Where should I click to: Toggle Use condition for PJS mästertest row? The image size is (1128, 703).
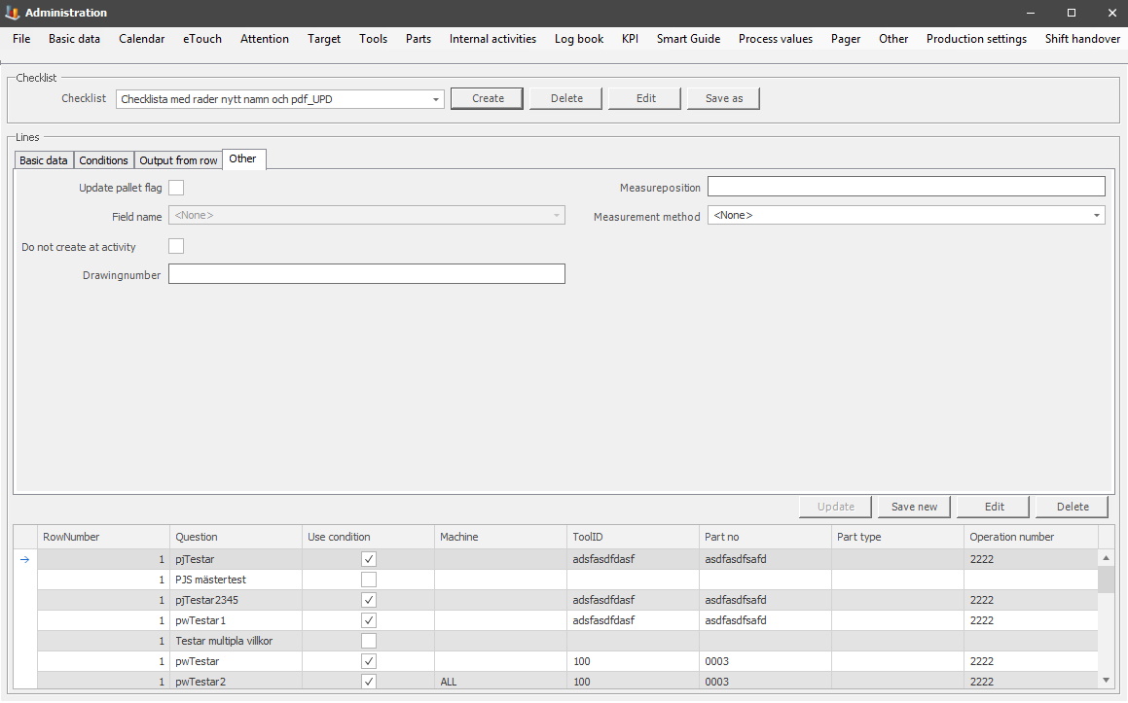point(369,580)
